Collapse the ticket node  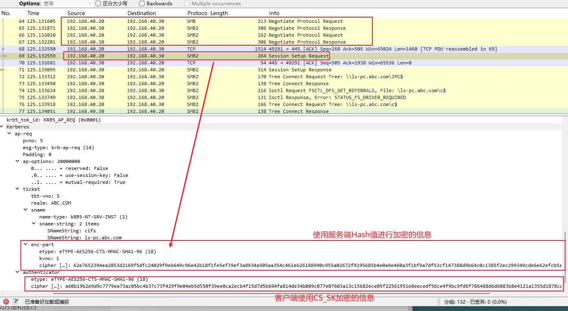[x=18, y=189]
